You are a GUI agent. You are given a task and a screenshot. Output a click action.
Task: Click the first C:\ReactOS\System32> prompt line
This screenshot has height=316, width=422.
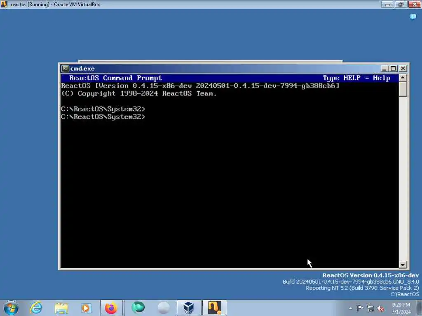coord(103,109)
